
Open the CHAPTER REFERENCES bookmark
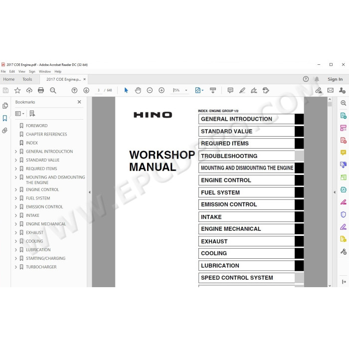click(46, 134)
